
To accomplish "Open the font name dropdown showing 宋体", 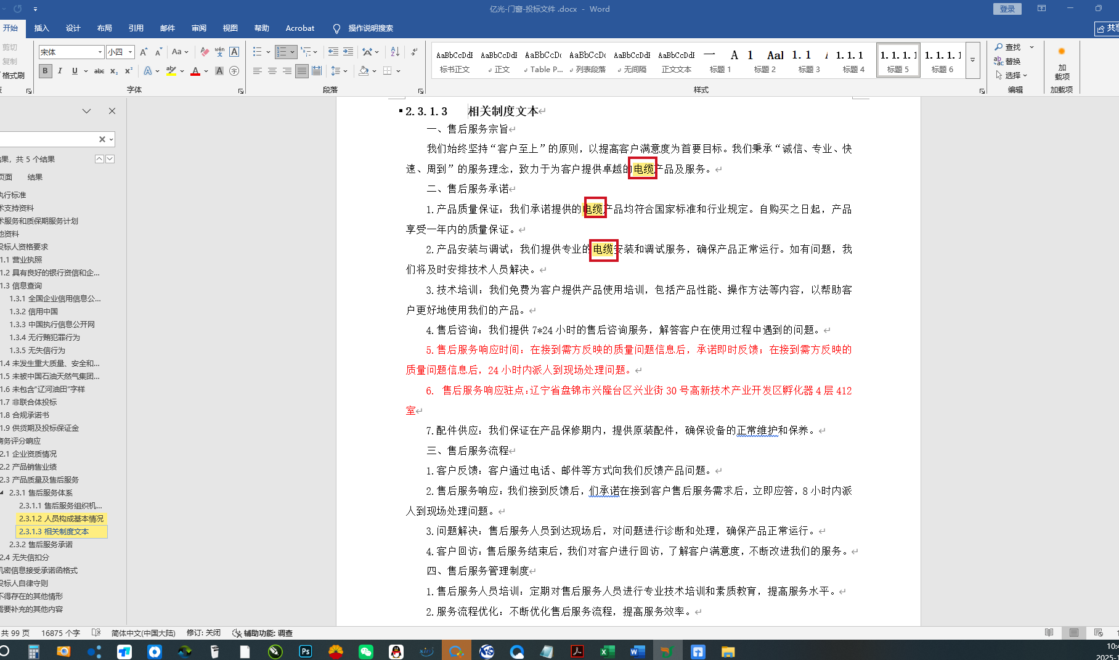I will click(x=100, y=52).
